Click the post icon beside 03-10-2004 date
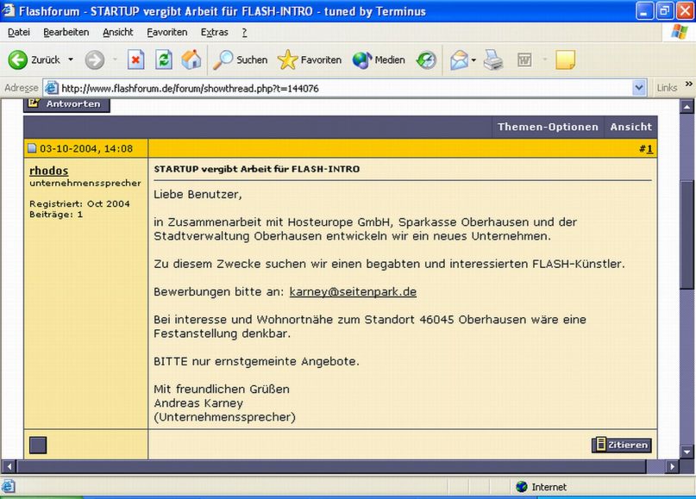Viewport: 696px width, 499px height. [32, 148]
